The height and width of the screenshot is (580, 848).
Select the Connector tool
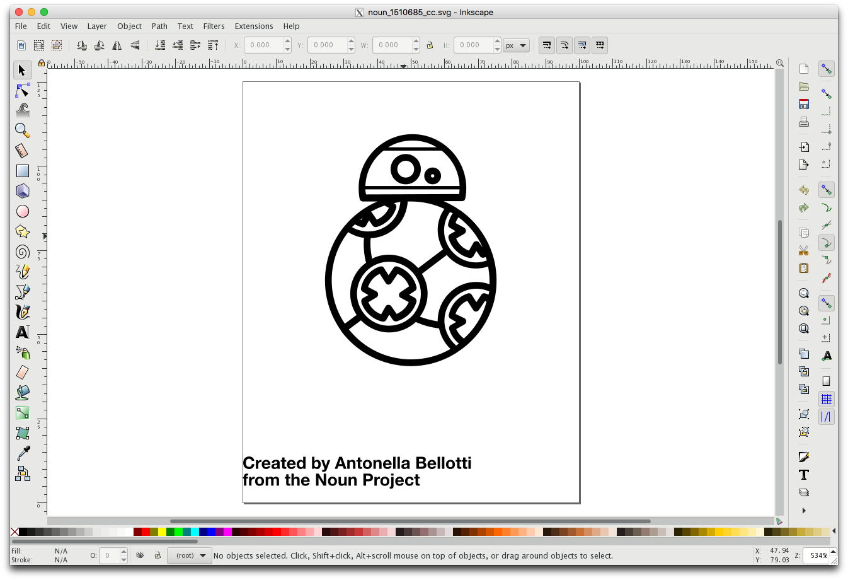tap(22, 473)
